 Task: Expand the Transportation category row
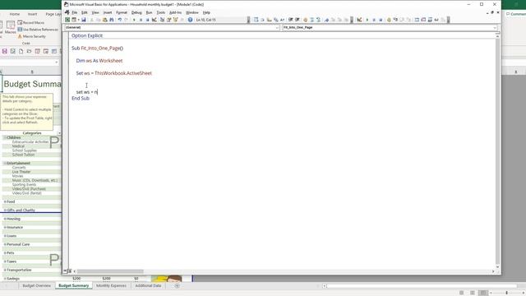tap(5, 270)
